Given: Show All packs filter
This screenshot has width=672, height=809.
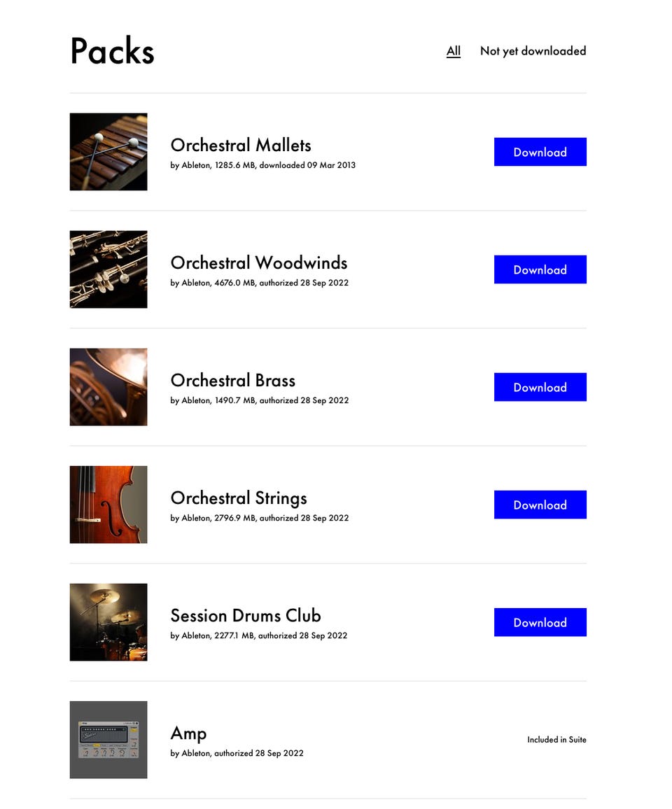Looking at the screenshot, I should tap(453, 51).
